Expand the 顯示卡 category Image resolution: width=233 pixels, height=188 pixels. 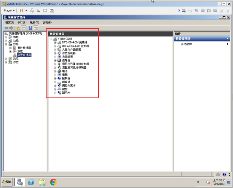coord(55,93)
